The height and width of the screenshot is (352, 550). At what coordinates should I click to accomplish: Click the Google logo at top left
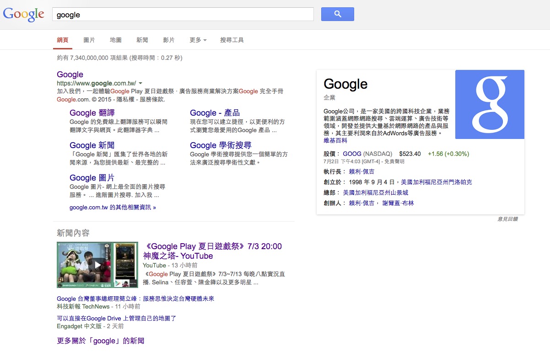pos(24,14)
